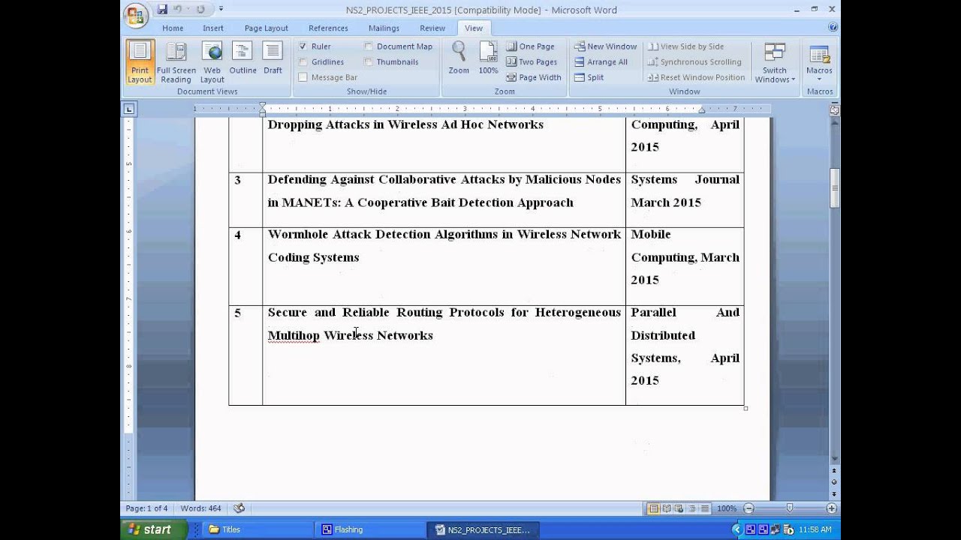
Task: Click the Undo icon in Quick Access Toolbar
Action: [178, 9]
